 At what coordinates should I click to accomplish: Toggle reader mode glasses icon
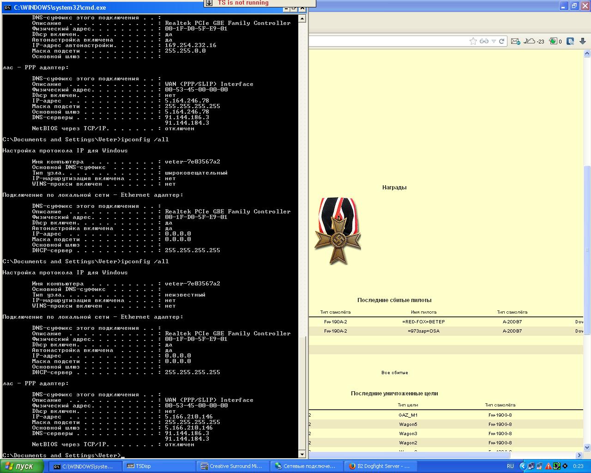point(484,41)
